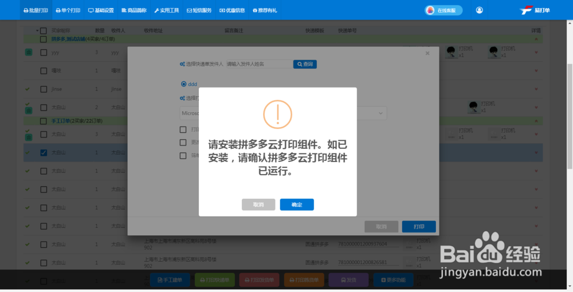
Task: Open the 短信服务 menu
Action: click(x=199, y=10)
